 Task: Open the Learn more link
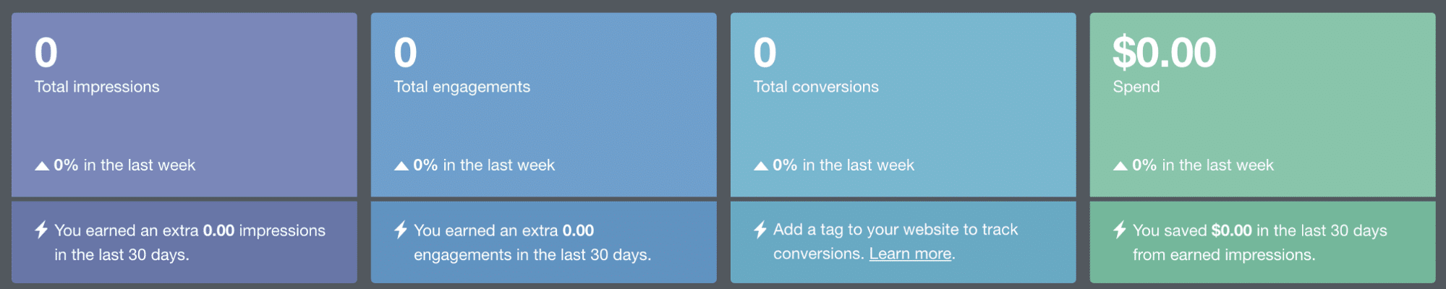[910, 254]
